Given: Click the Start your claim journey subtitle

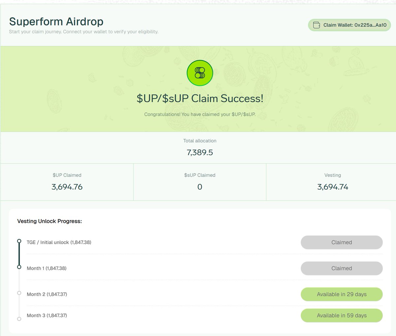Looking at the screenshot, I should tap(83, 32).
